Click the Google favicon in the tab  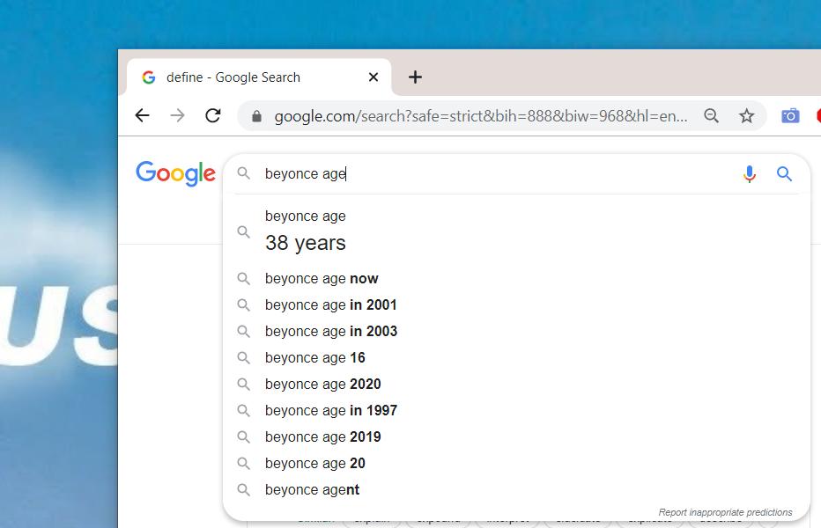(149, 77)
